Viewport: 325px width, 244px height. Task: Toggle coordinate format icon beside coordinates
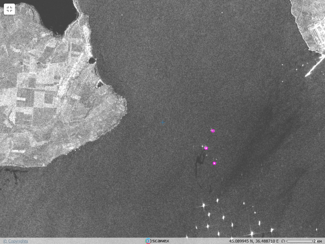point(283,241)
